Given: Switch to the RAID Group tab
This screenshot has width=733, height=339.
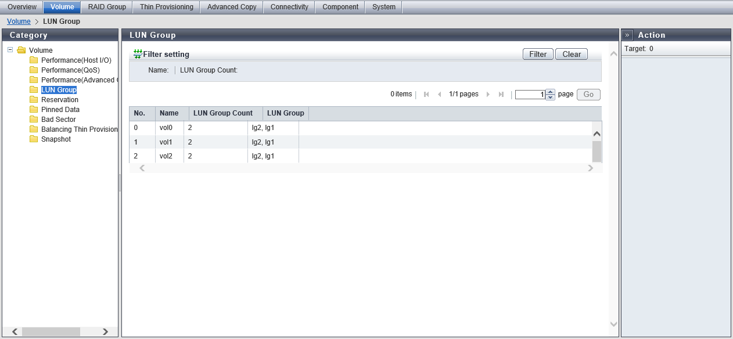Looking at the screenshot, I should point(107,7).
